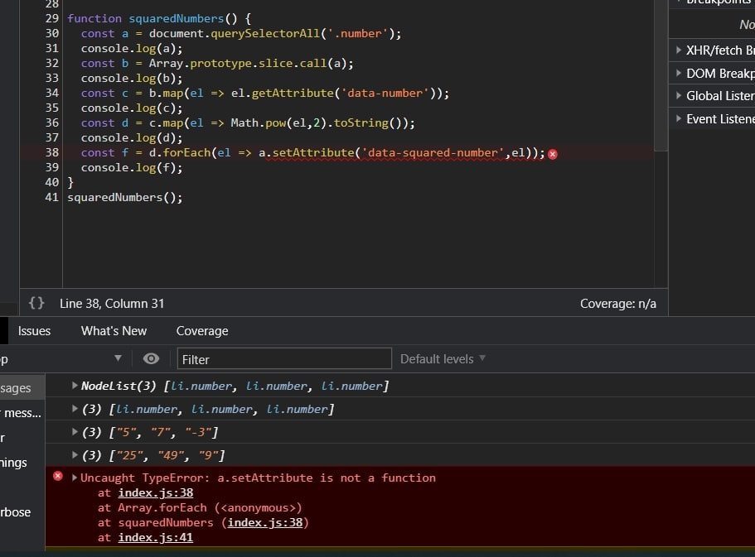Switch to the What's New tab
Image resolution: width=755 pixels, height=557 pixels.
[114, 331]
